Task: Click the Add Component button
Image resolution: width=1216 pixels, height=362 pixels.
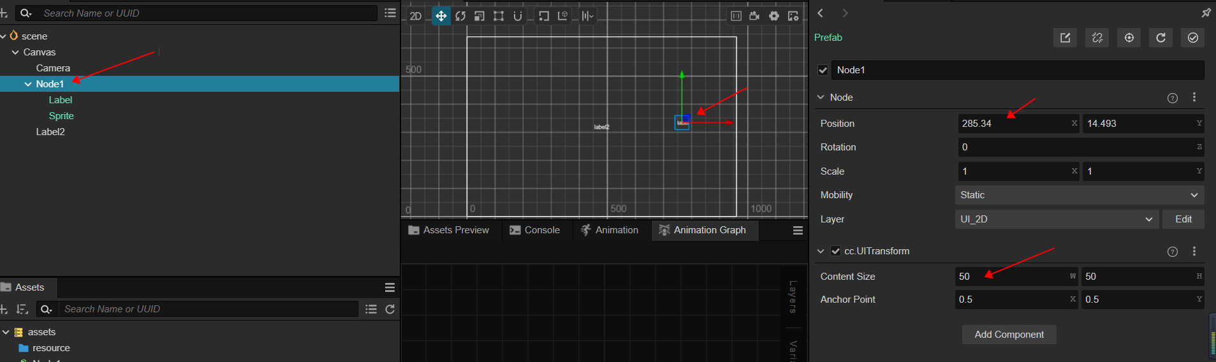Action: [1009, 335]
